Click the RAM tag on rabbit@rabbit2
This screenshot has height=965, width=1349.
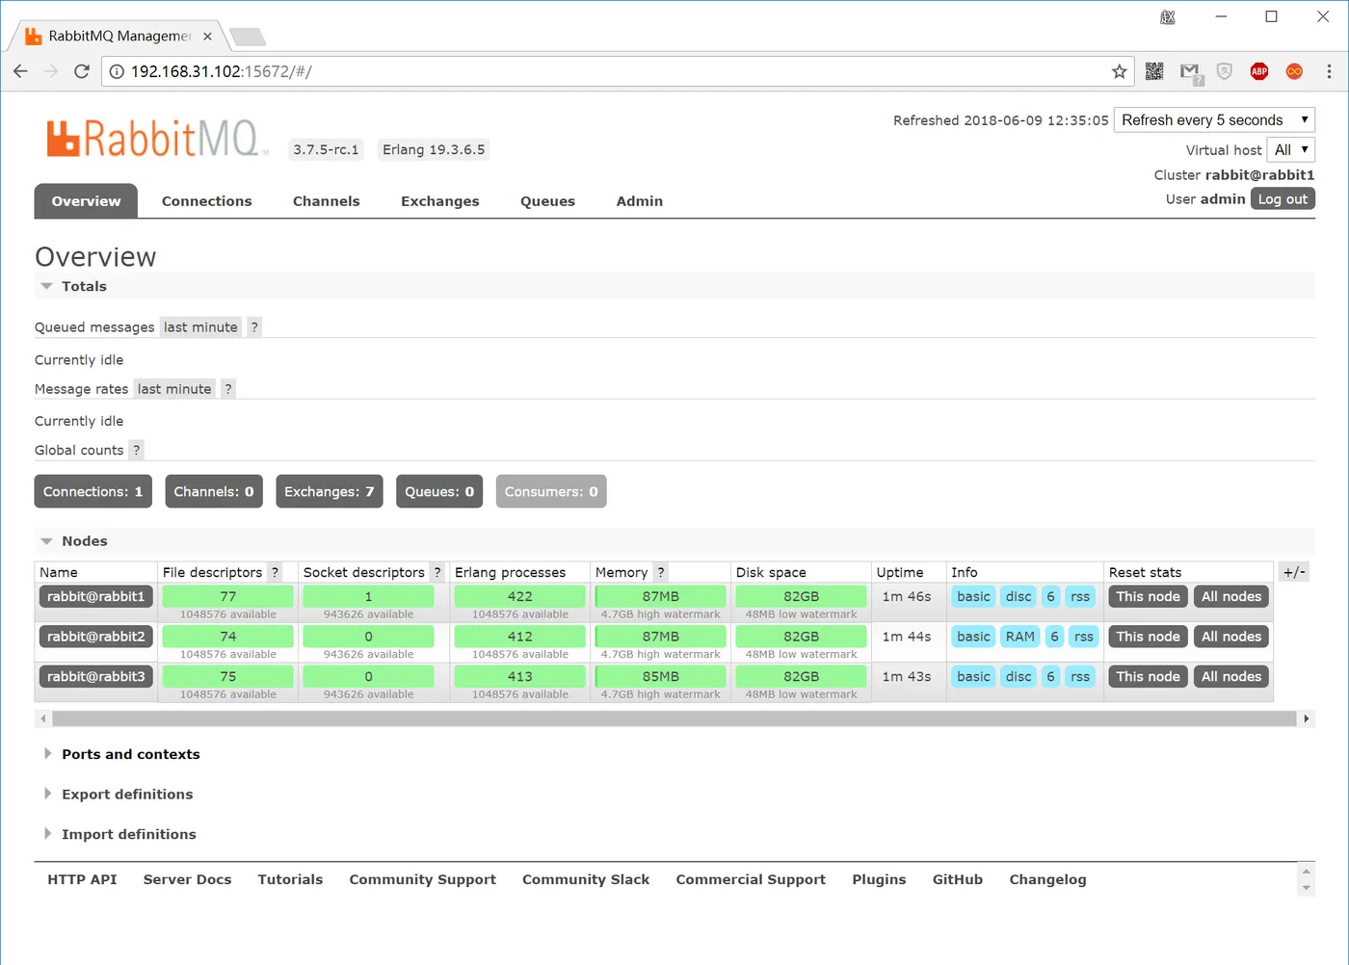click(x=1020, y=637)
